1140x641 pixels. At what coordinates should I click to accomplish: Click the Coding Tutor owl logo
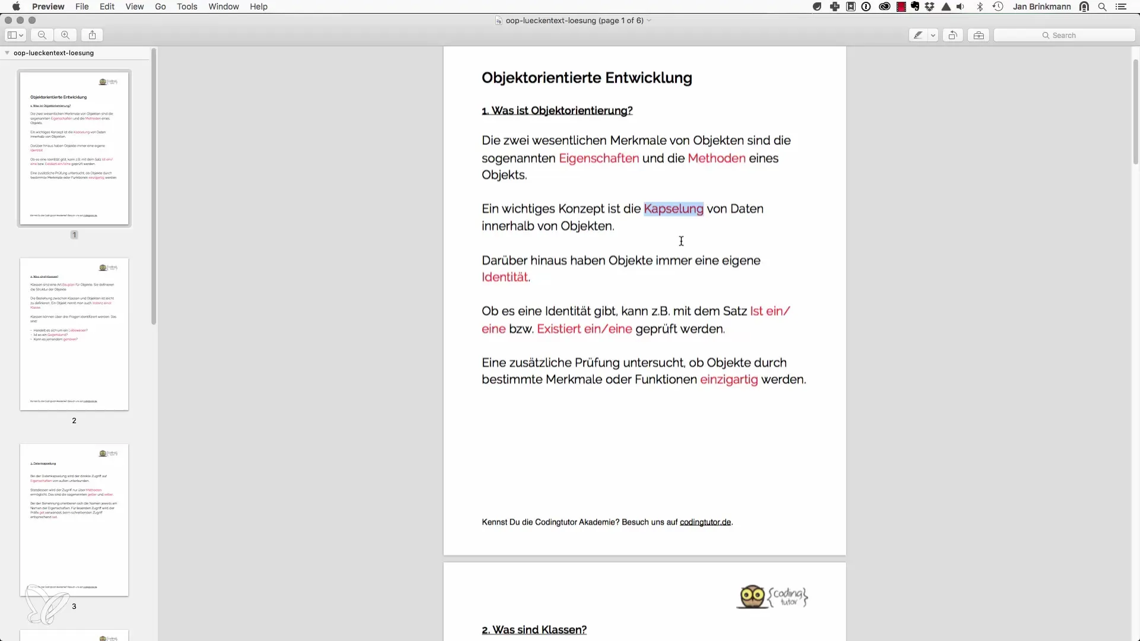click(x=772, y=597)
